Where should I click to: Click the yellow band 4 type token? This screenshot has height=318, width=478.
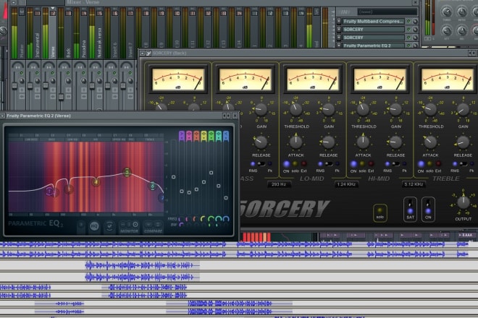[204, 136]
